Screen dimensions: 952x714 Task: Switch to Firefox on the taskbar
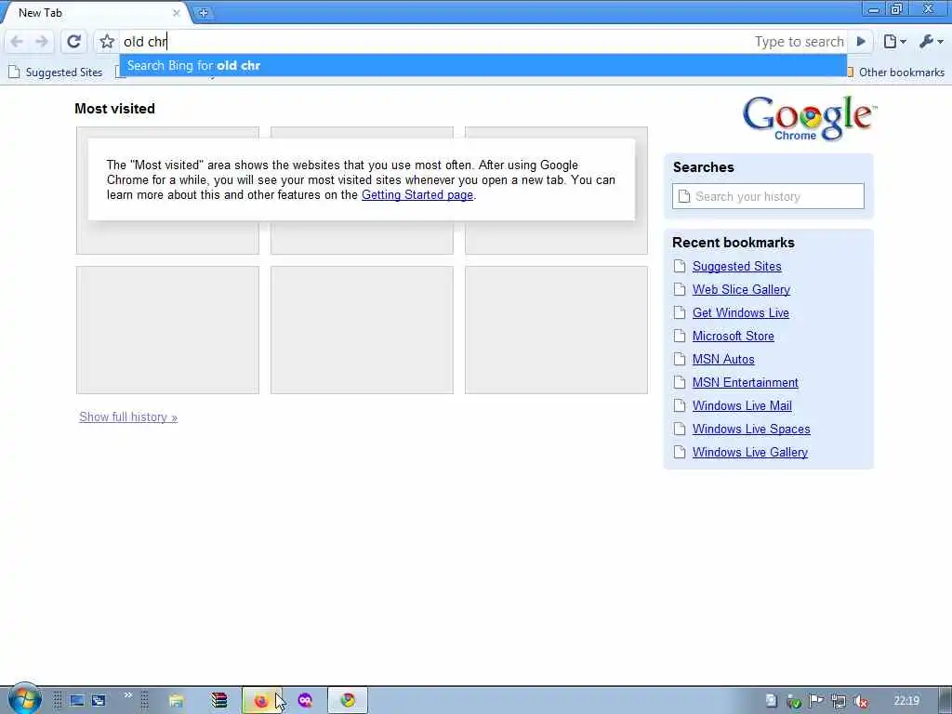261,701
